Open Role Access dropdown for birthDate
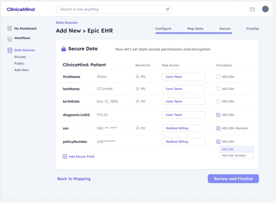Screen dimensions: 276x203 (x=183, y=101)
